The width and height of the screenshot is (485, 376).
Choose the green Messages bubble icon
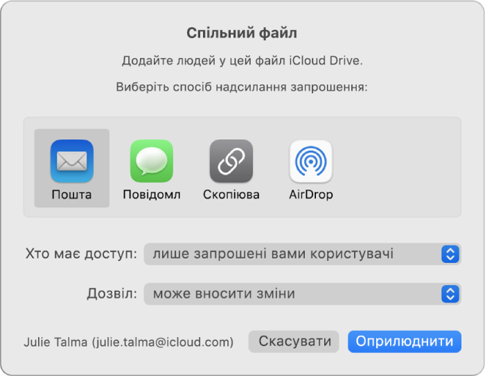(152, 161)
